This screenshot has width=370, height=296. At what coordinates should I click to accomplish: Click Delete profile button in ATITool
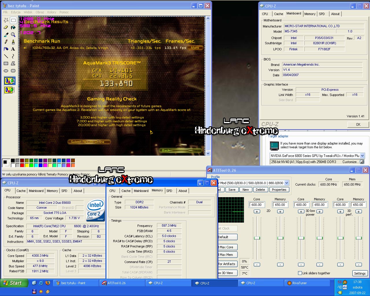[260, 190]
